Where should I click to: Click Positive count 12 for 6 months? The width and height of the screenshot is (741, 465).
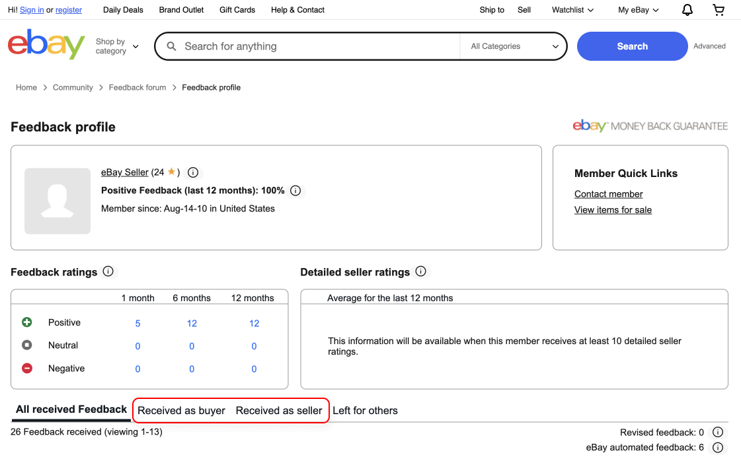click(x=192, y=324)
